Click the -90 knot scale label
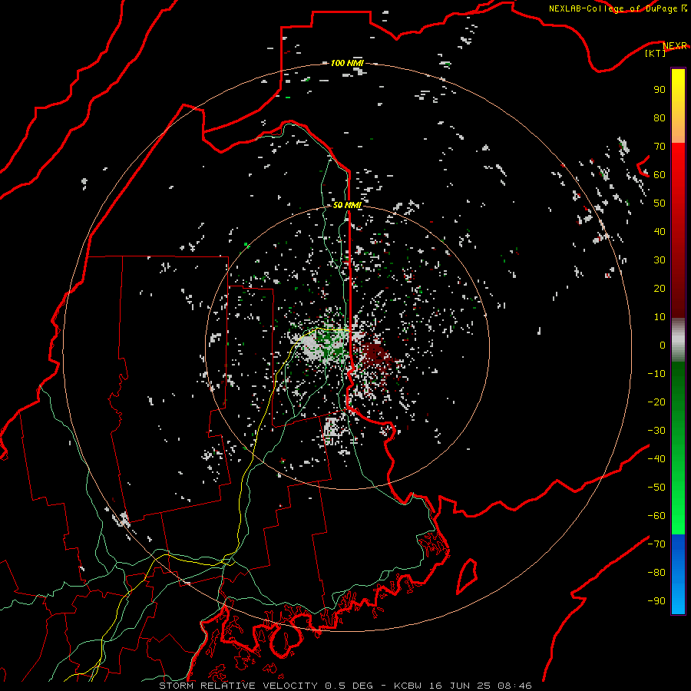 click(656, 601)
